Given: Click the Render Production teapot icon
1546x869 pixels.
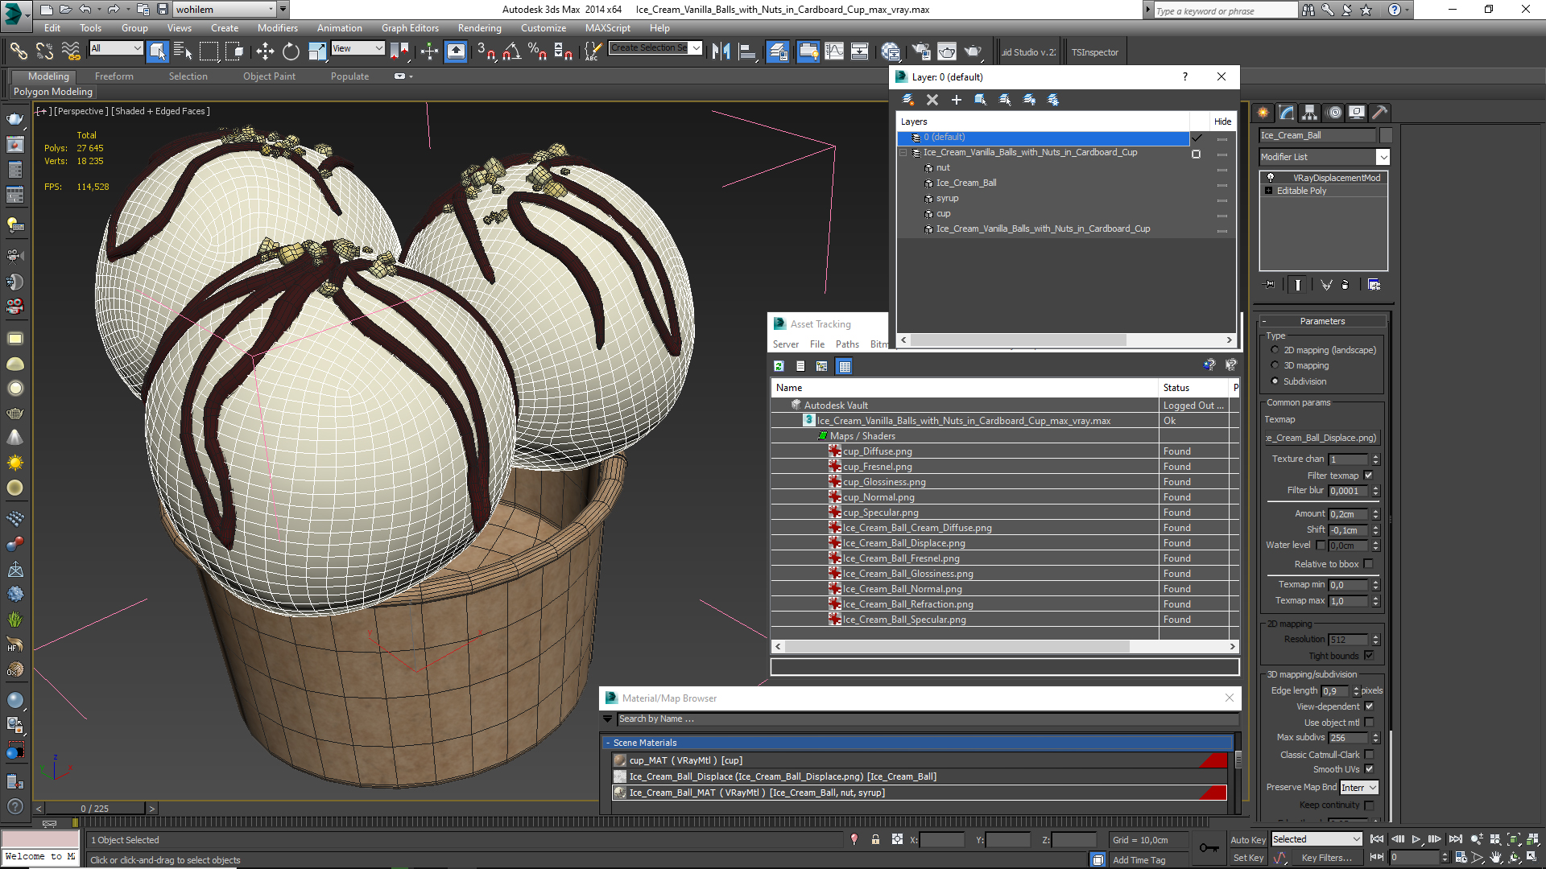Looking at the screenshot, I should [x=973, y=51].
